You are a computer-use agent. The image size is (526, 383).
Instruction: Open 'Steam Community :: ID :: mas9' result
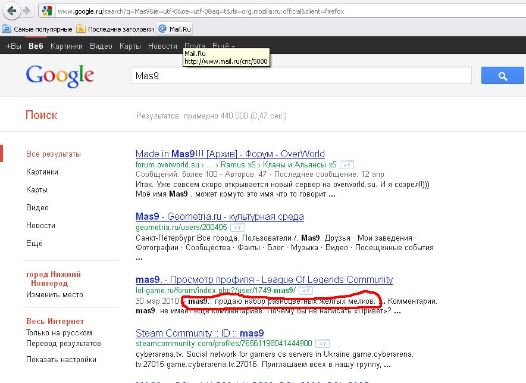[199, 333]
